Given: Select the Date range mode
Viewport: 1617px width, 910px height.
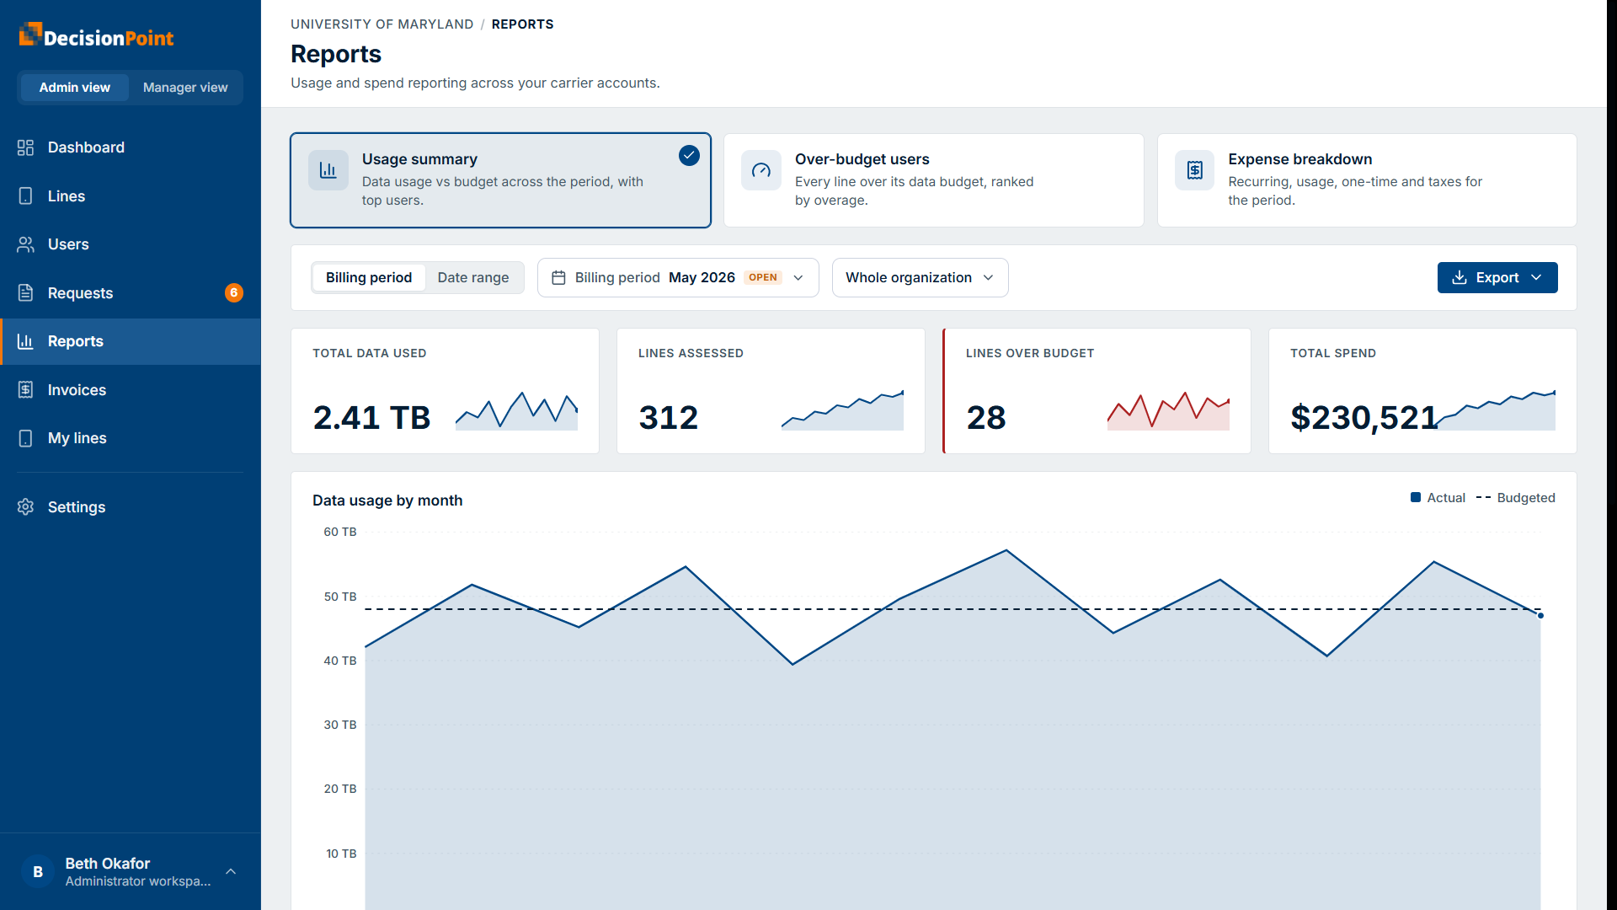Looking at the screenshot, I should point(473,278).
